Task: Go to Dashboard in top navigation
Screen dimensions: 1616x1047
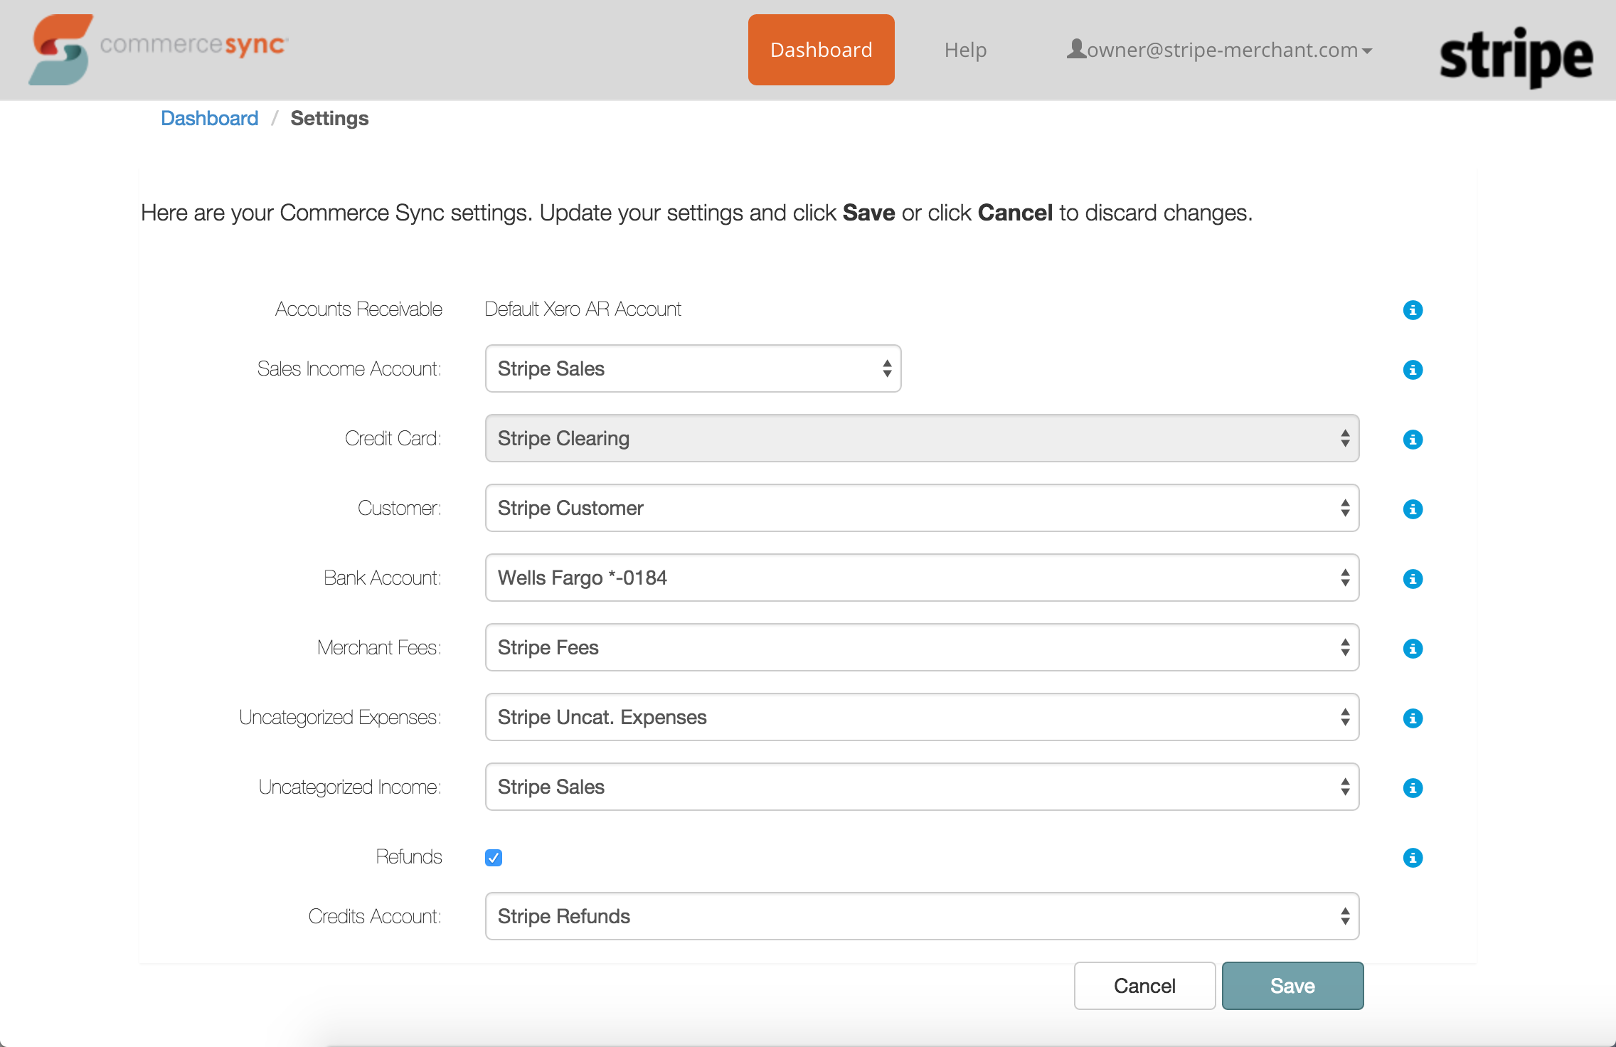Action: pos(821,50)
